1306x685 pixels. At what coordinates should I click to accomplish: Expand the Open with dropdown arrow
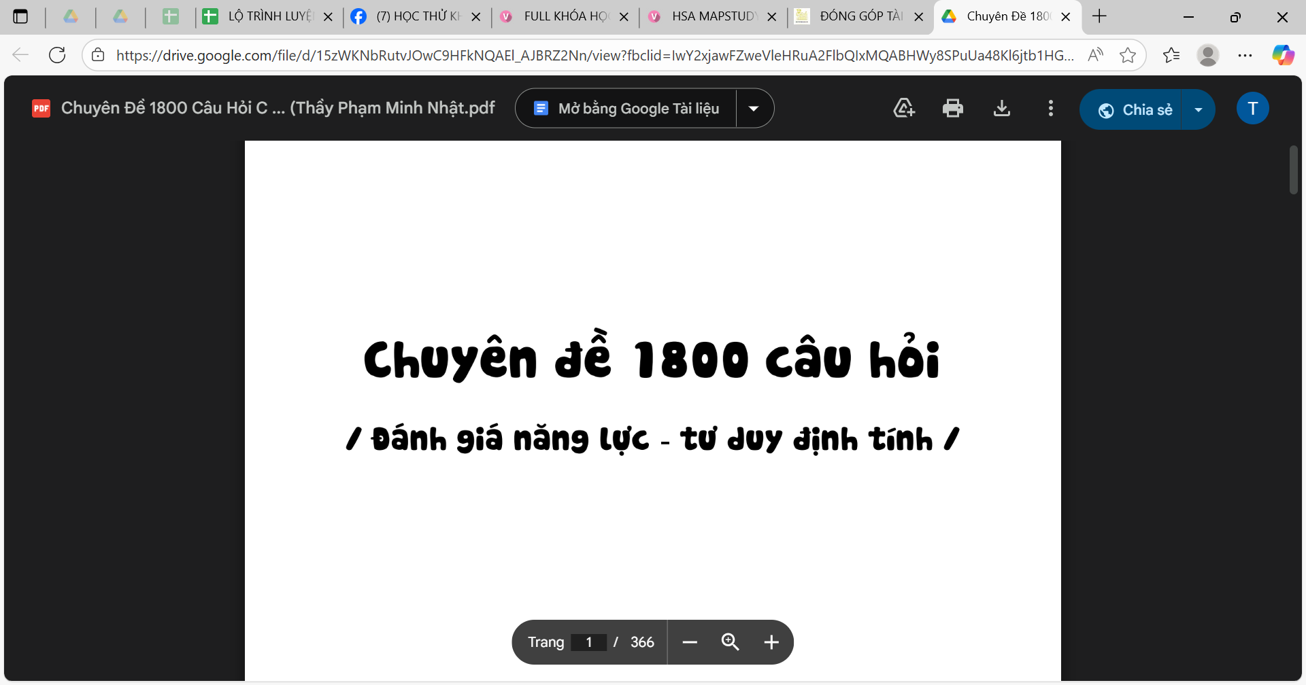point(754,109)
